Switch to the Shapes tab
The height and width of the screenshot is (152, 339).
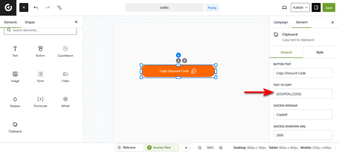[29, 22]
